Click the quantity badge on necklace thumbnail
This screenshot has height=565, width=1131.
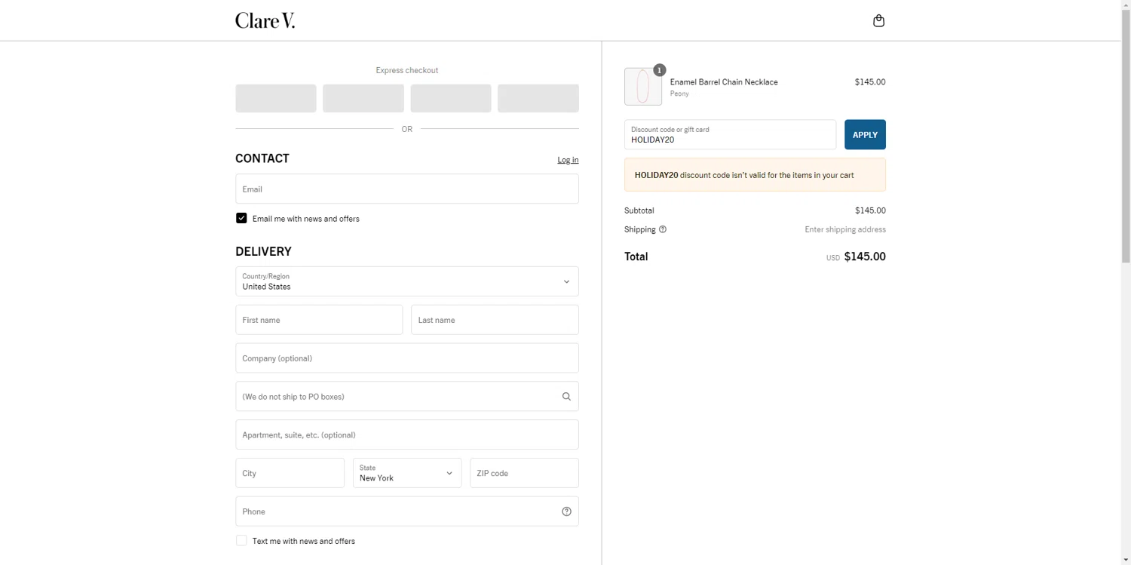[659, 70]
